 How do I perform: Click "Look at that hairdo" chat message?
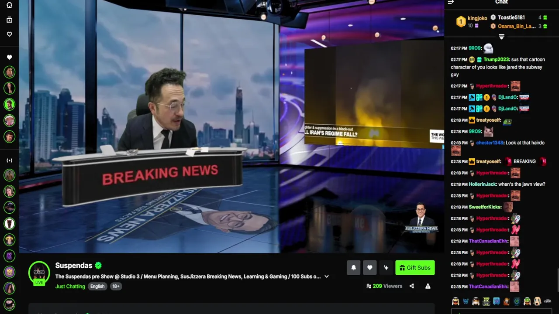(x=525, y=143)
